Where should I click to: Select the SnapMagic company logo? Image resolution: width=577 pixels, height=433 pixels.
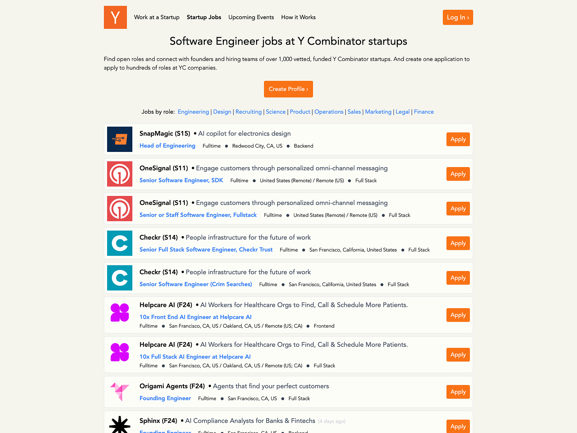point(119,139)
